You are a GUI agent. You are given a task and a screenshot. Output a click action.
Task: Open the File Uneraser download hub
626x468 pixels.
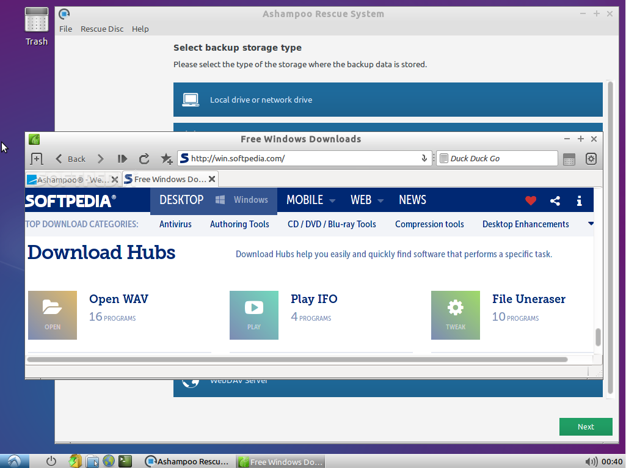tap(528, 299)
